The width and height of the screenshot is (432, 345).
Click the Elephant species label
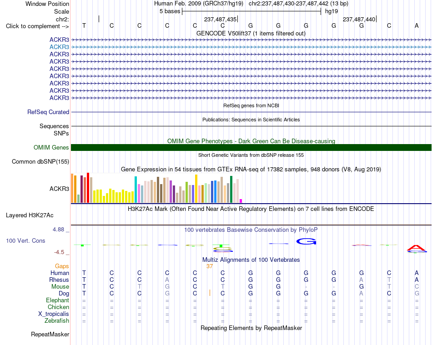click(x=57, y=300)
